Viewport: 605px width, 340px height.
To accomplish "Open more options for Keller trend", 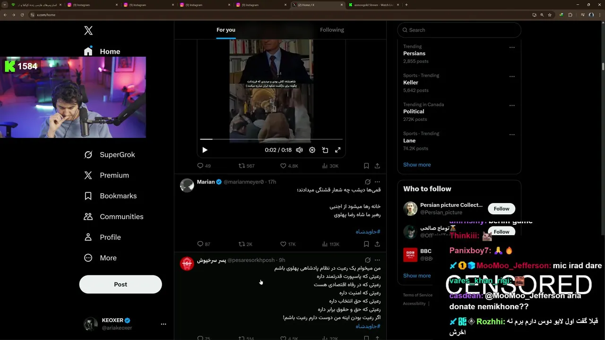I will (512, 76).
